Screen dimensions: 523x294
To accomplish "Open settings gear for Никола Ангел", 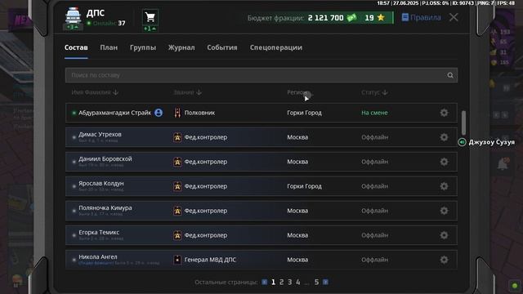I will (x=444, y=260).
